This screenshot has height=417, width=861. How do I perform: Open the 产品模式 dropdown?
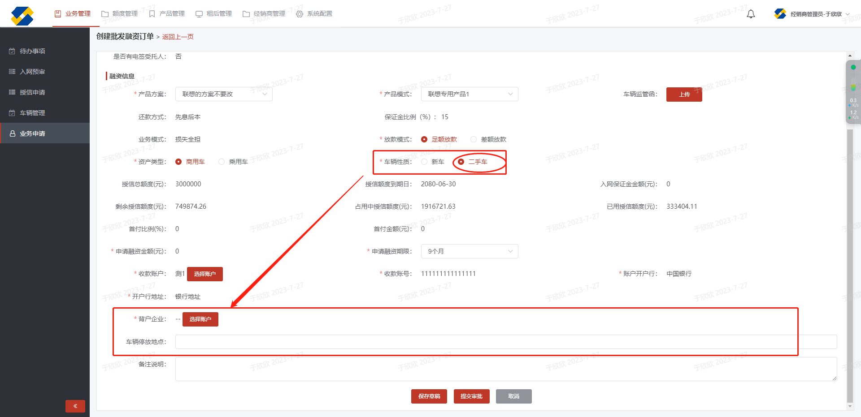[x=469, y=94]
